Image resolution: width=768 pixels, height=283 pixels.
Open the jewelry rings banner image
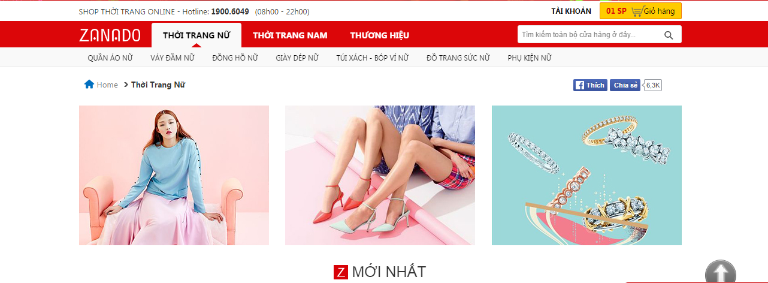[586, 175]
